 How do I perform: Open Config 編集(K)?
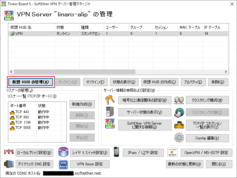click(x=207, y=138)
